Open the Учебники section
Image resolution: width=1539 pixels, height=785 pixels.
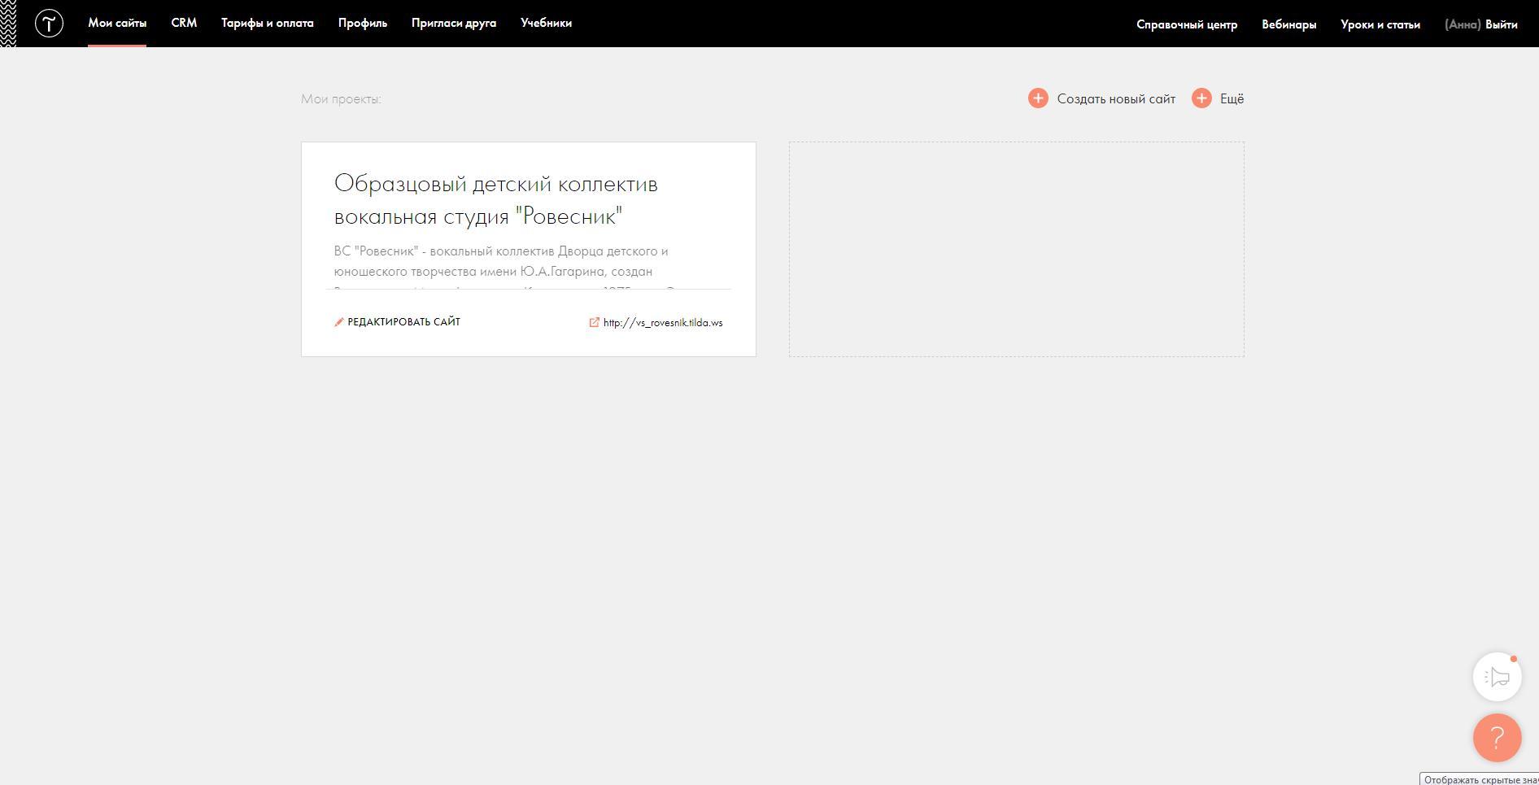(x=546, y=24)
